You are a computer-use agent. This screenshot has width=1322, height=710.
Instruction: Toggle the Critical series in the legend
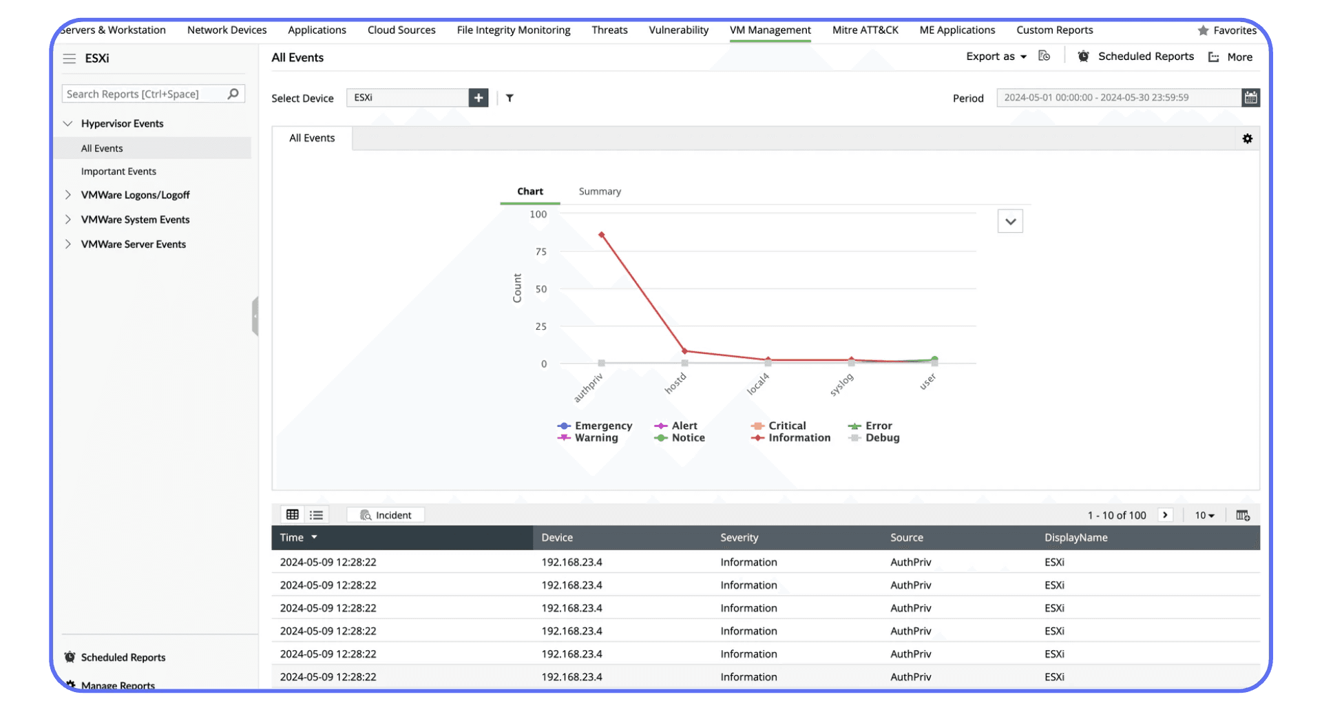click(778, 426)
